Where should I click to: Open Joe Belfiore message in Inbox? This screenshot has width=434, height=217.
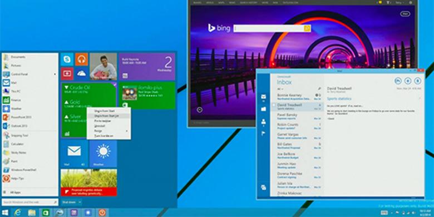point(297,156)
